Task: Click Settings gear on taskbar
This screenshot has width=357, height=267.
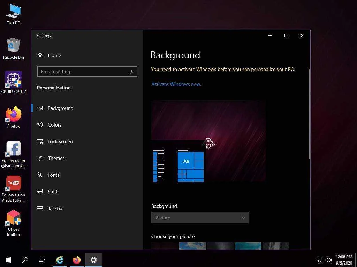Action: (93, 260)
